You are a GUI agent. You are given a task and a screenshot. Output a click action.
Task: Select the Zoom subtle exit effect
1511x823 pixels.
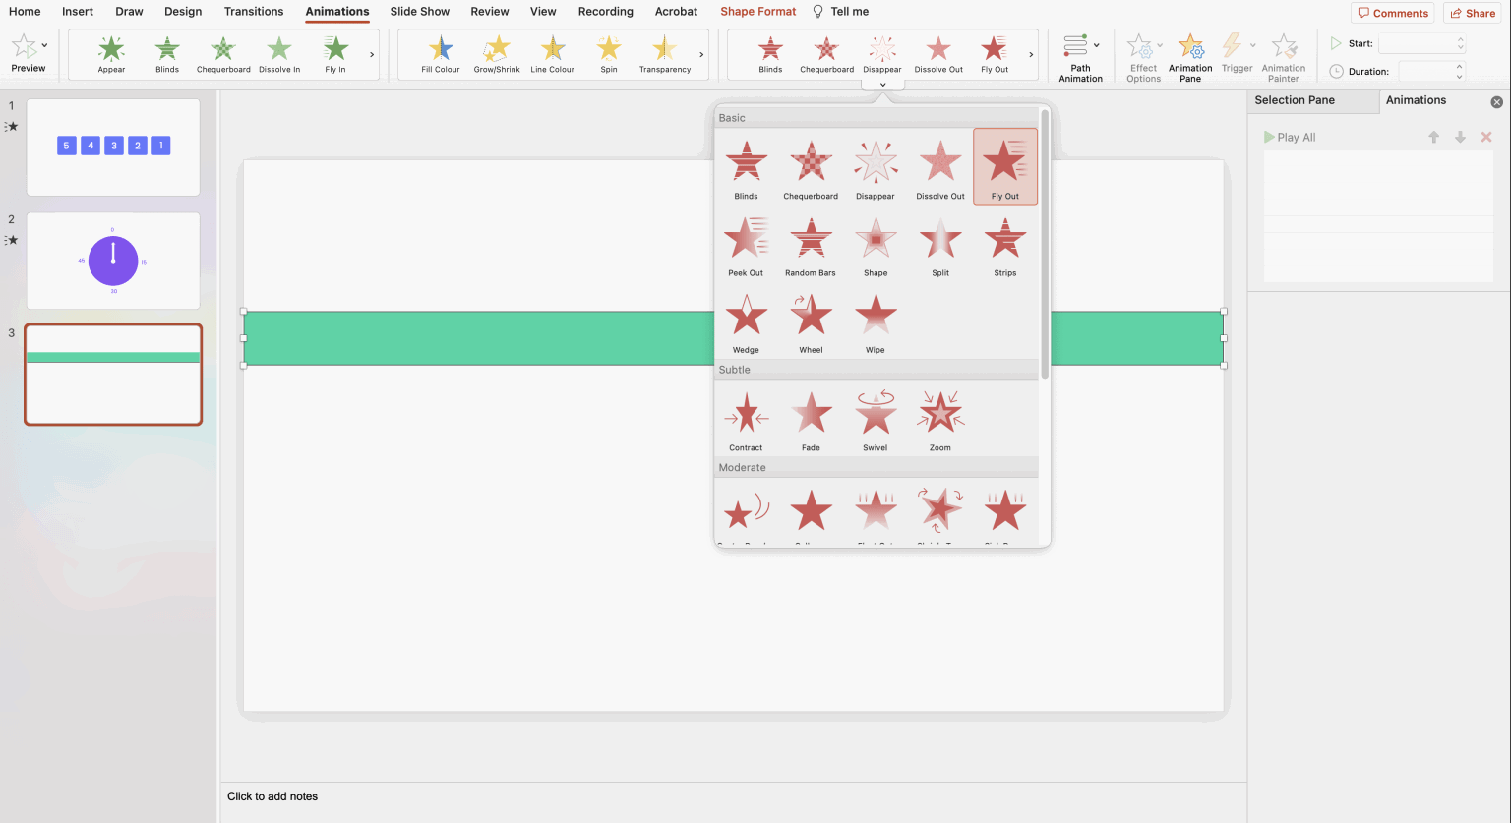[x=939, y=420]
